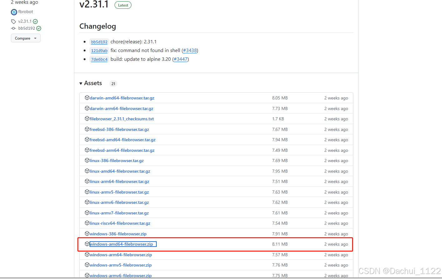Download linux-riscv64-filebrowser.tar.gz

pyautogui.click(x=120, y=223)
